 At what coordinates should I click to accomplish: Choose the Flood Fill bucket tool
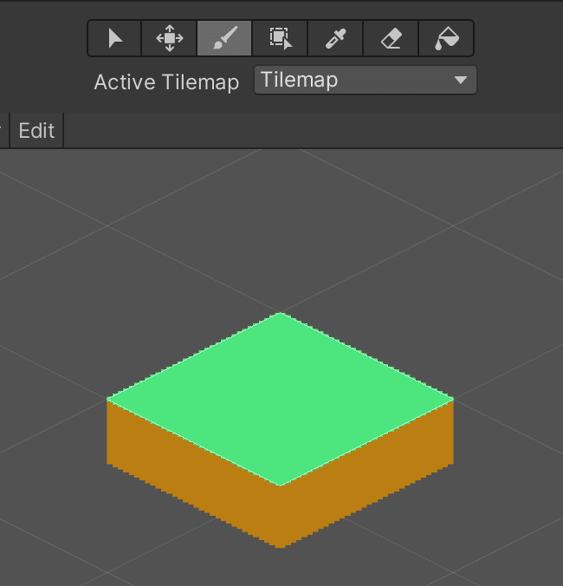(x=446, y=38)
